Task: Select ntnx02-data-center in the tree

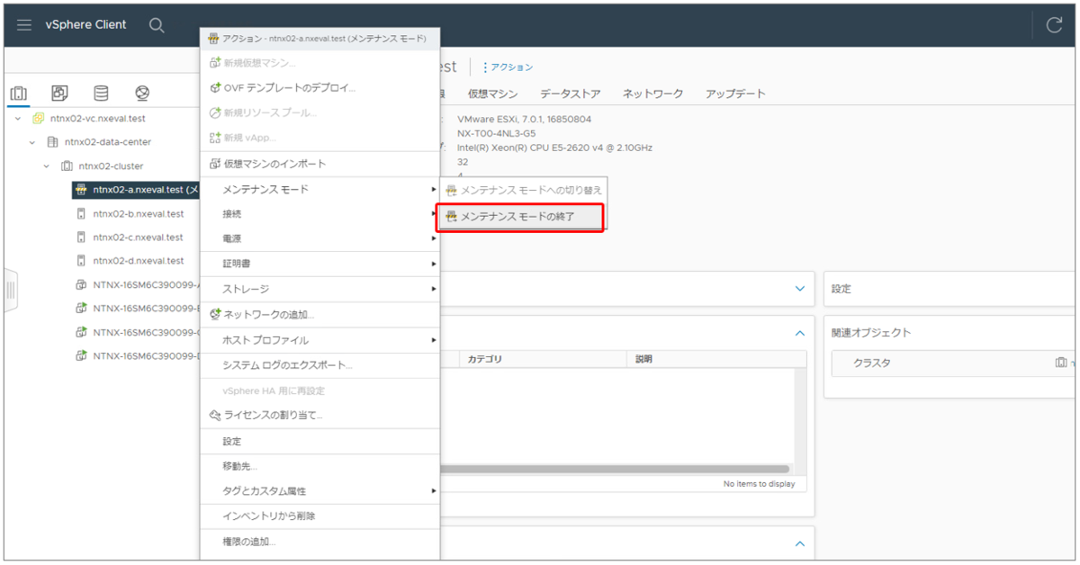Action: [x=108, y=142]
